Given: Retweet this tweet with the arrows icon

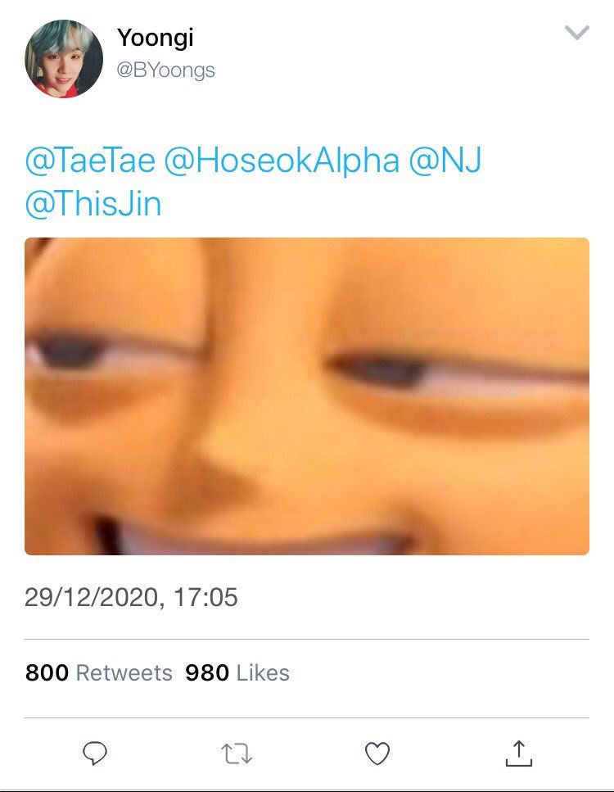Looking at the screenshot, I should [237, 754].
